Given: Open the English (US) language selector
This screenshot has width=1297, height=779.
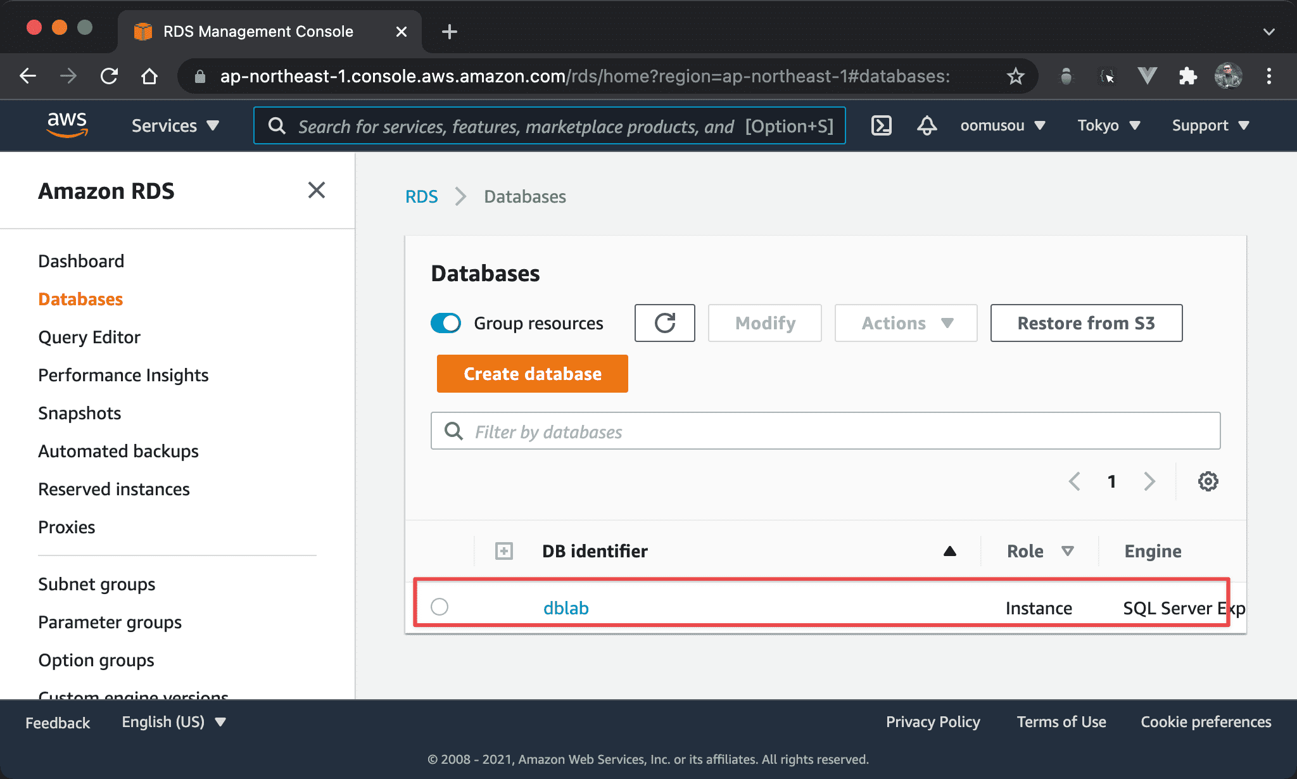Looking at the screenshot, I should pos(174,722).
